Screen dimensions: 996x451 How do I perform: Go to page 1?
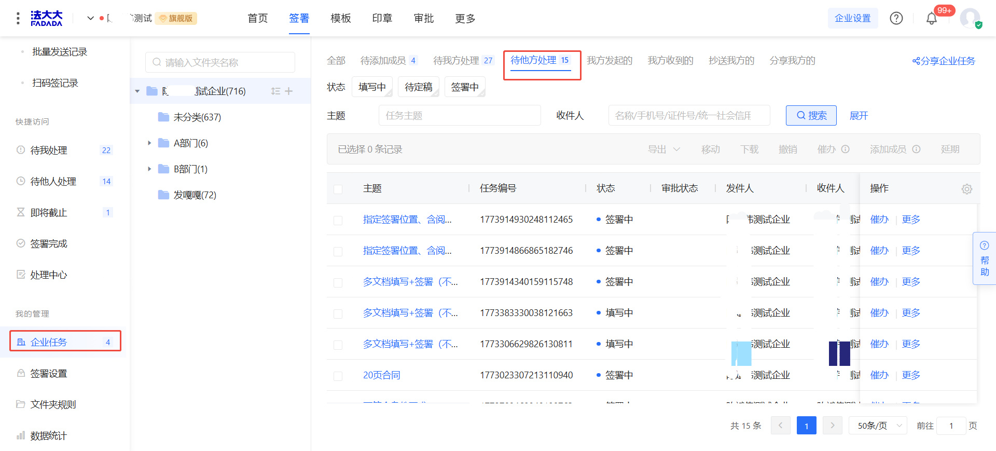pos(807,426)
